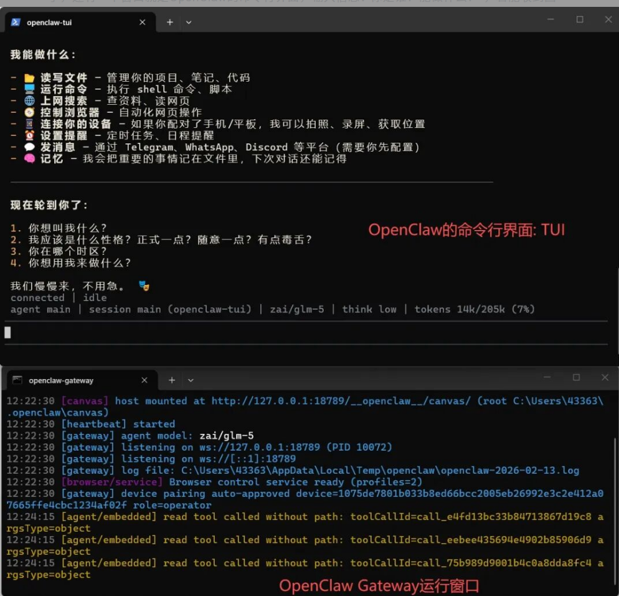Close the openclaw-tui tab
The height and width of the screenshot is (596, 619).
click(x=143, y=22)
